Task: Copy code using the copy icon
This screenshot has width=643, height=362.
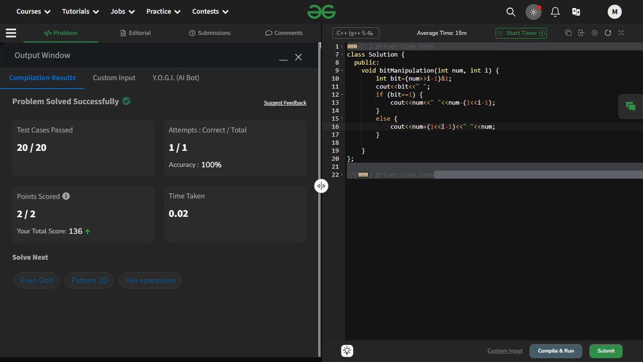Action: (x=569, y=33)
